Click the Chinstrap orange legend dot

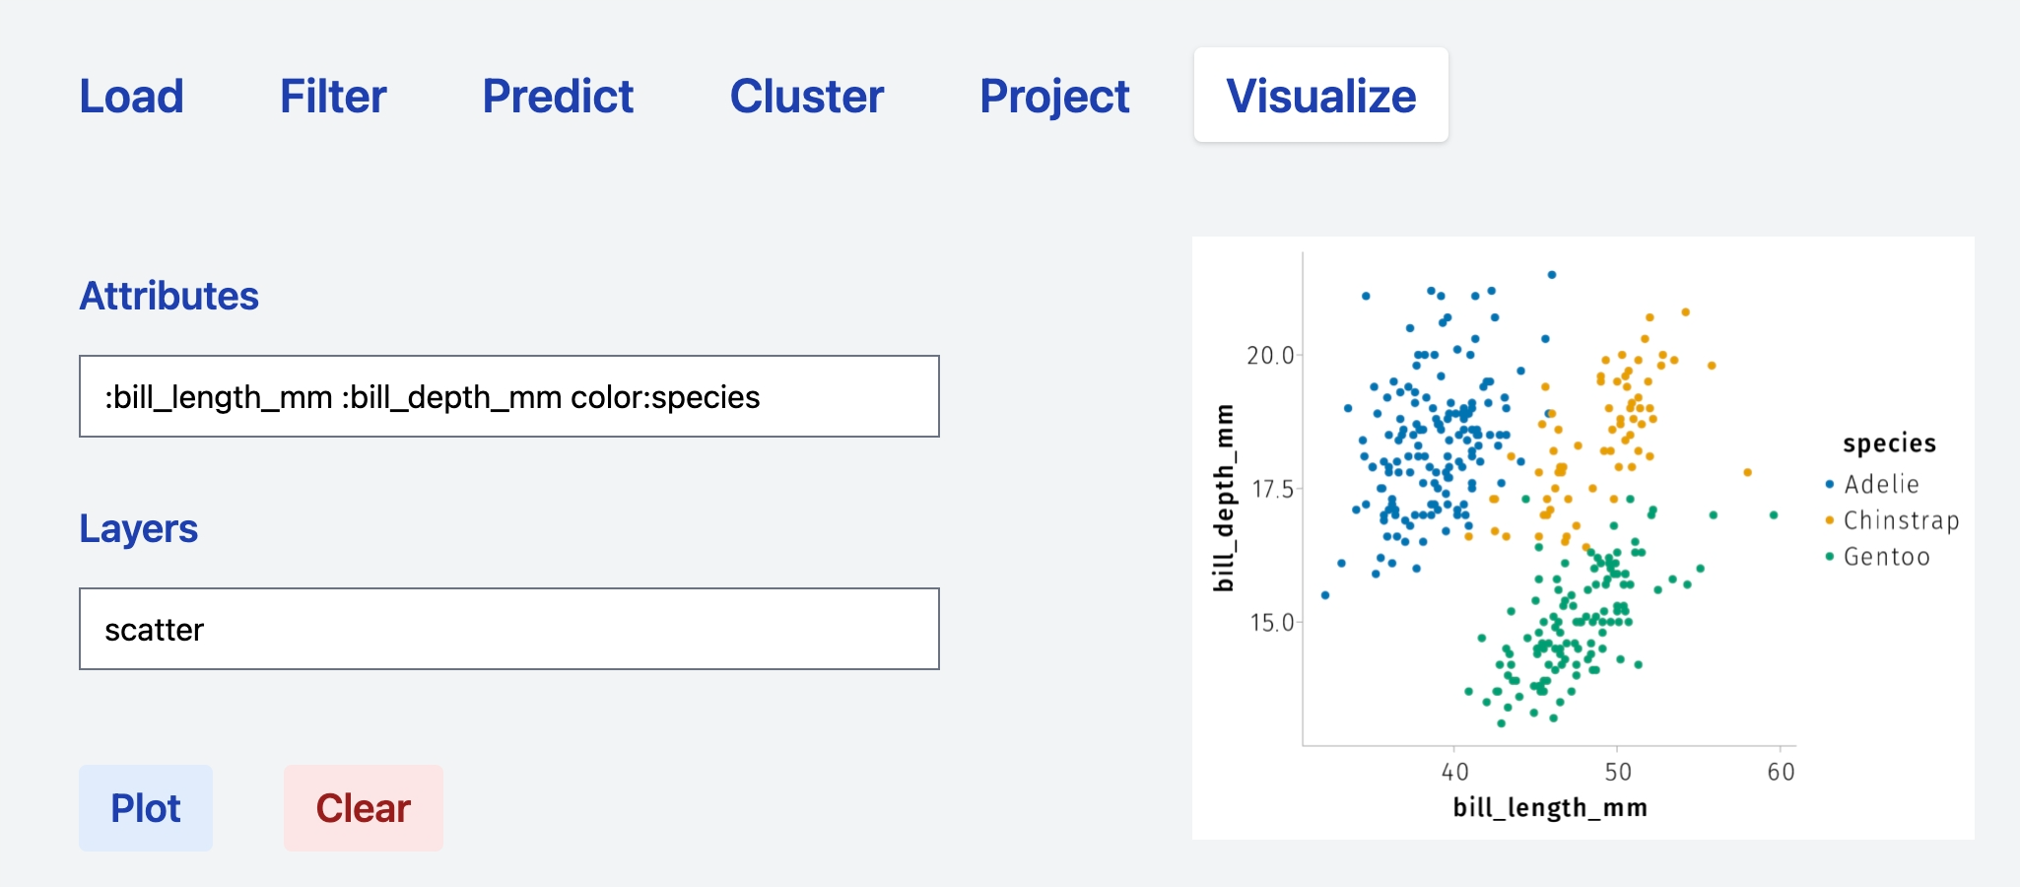[1829, 520]
